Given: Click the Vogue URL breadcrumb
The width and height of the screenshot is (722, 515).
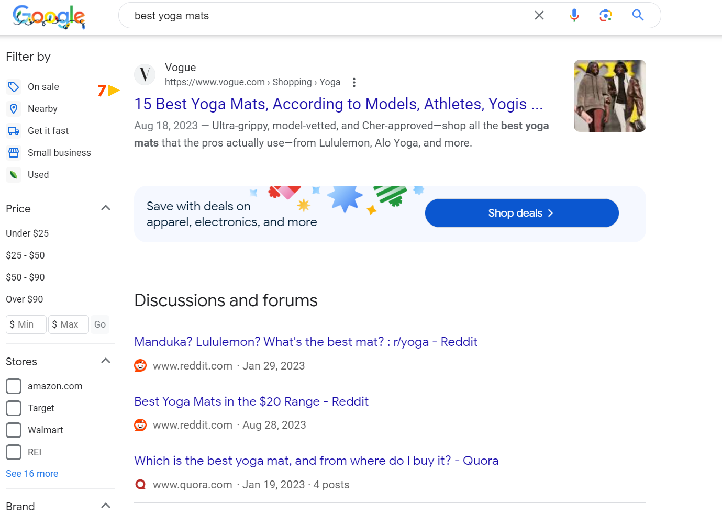Looking at the screenshot, I should coord(252,82).
